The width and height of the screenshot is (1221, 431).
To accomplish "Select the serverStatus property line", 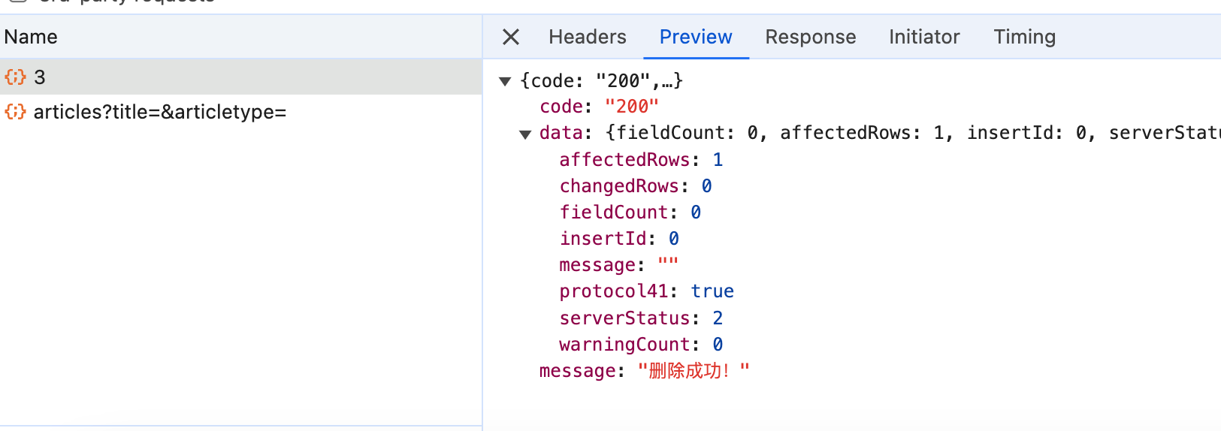I will point(640,318).
